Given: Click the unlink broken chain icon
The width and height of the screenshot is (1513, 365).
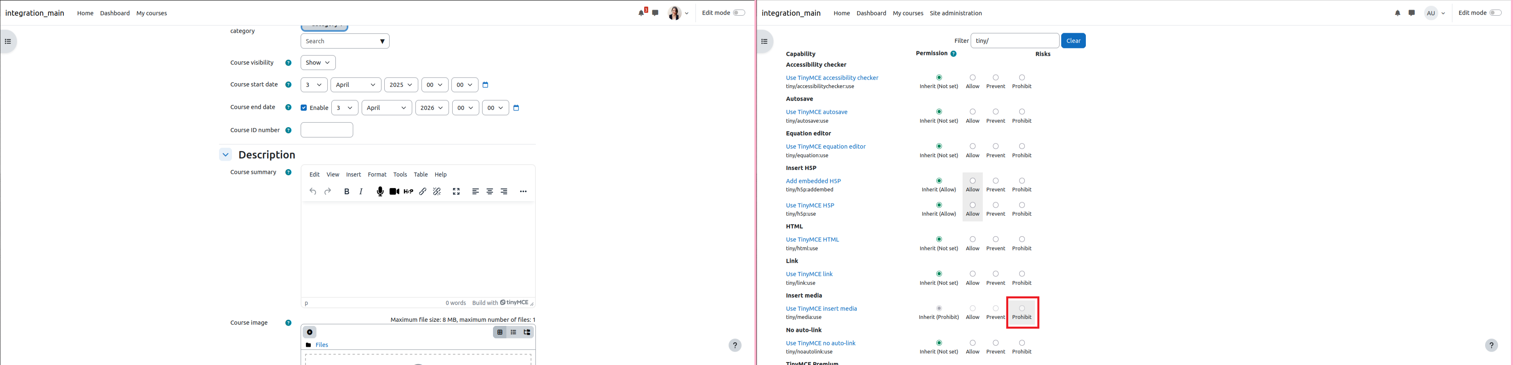Looking at the screenshot, I should [x=437, y=191].
